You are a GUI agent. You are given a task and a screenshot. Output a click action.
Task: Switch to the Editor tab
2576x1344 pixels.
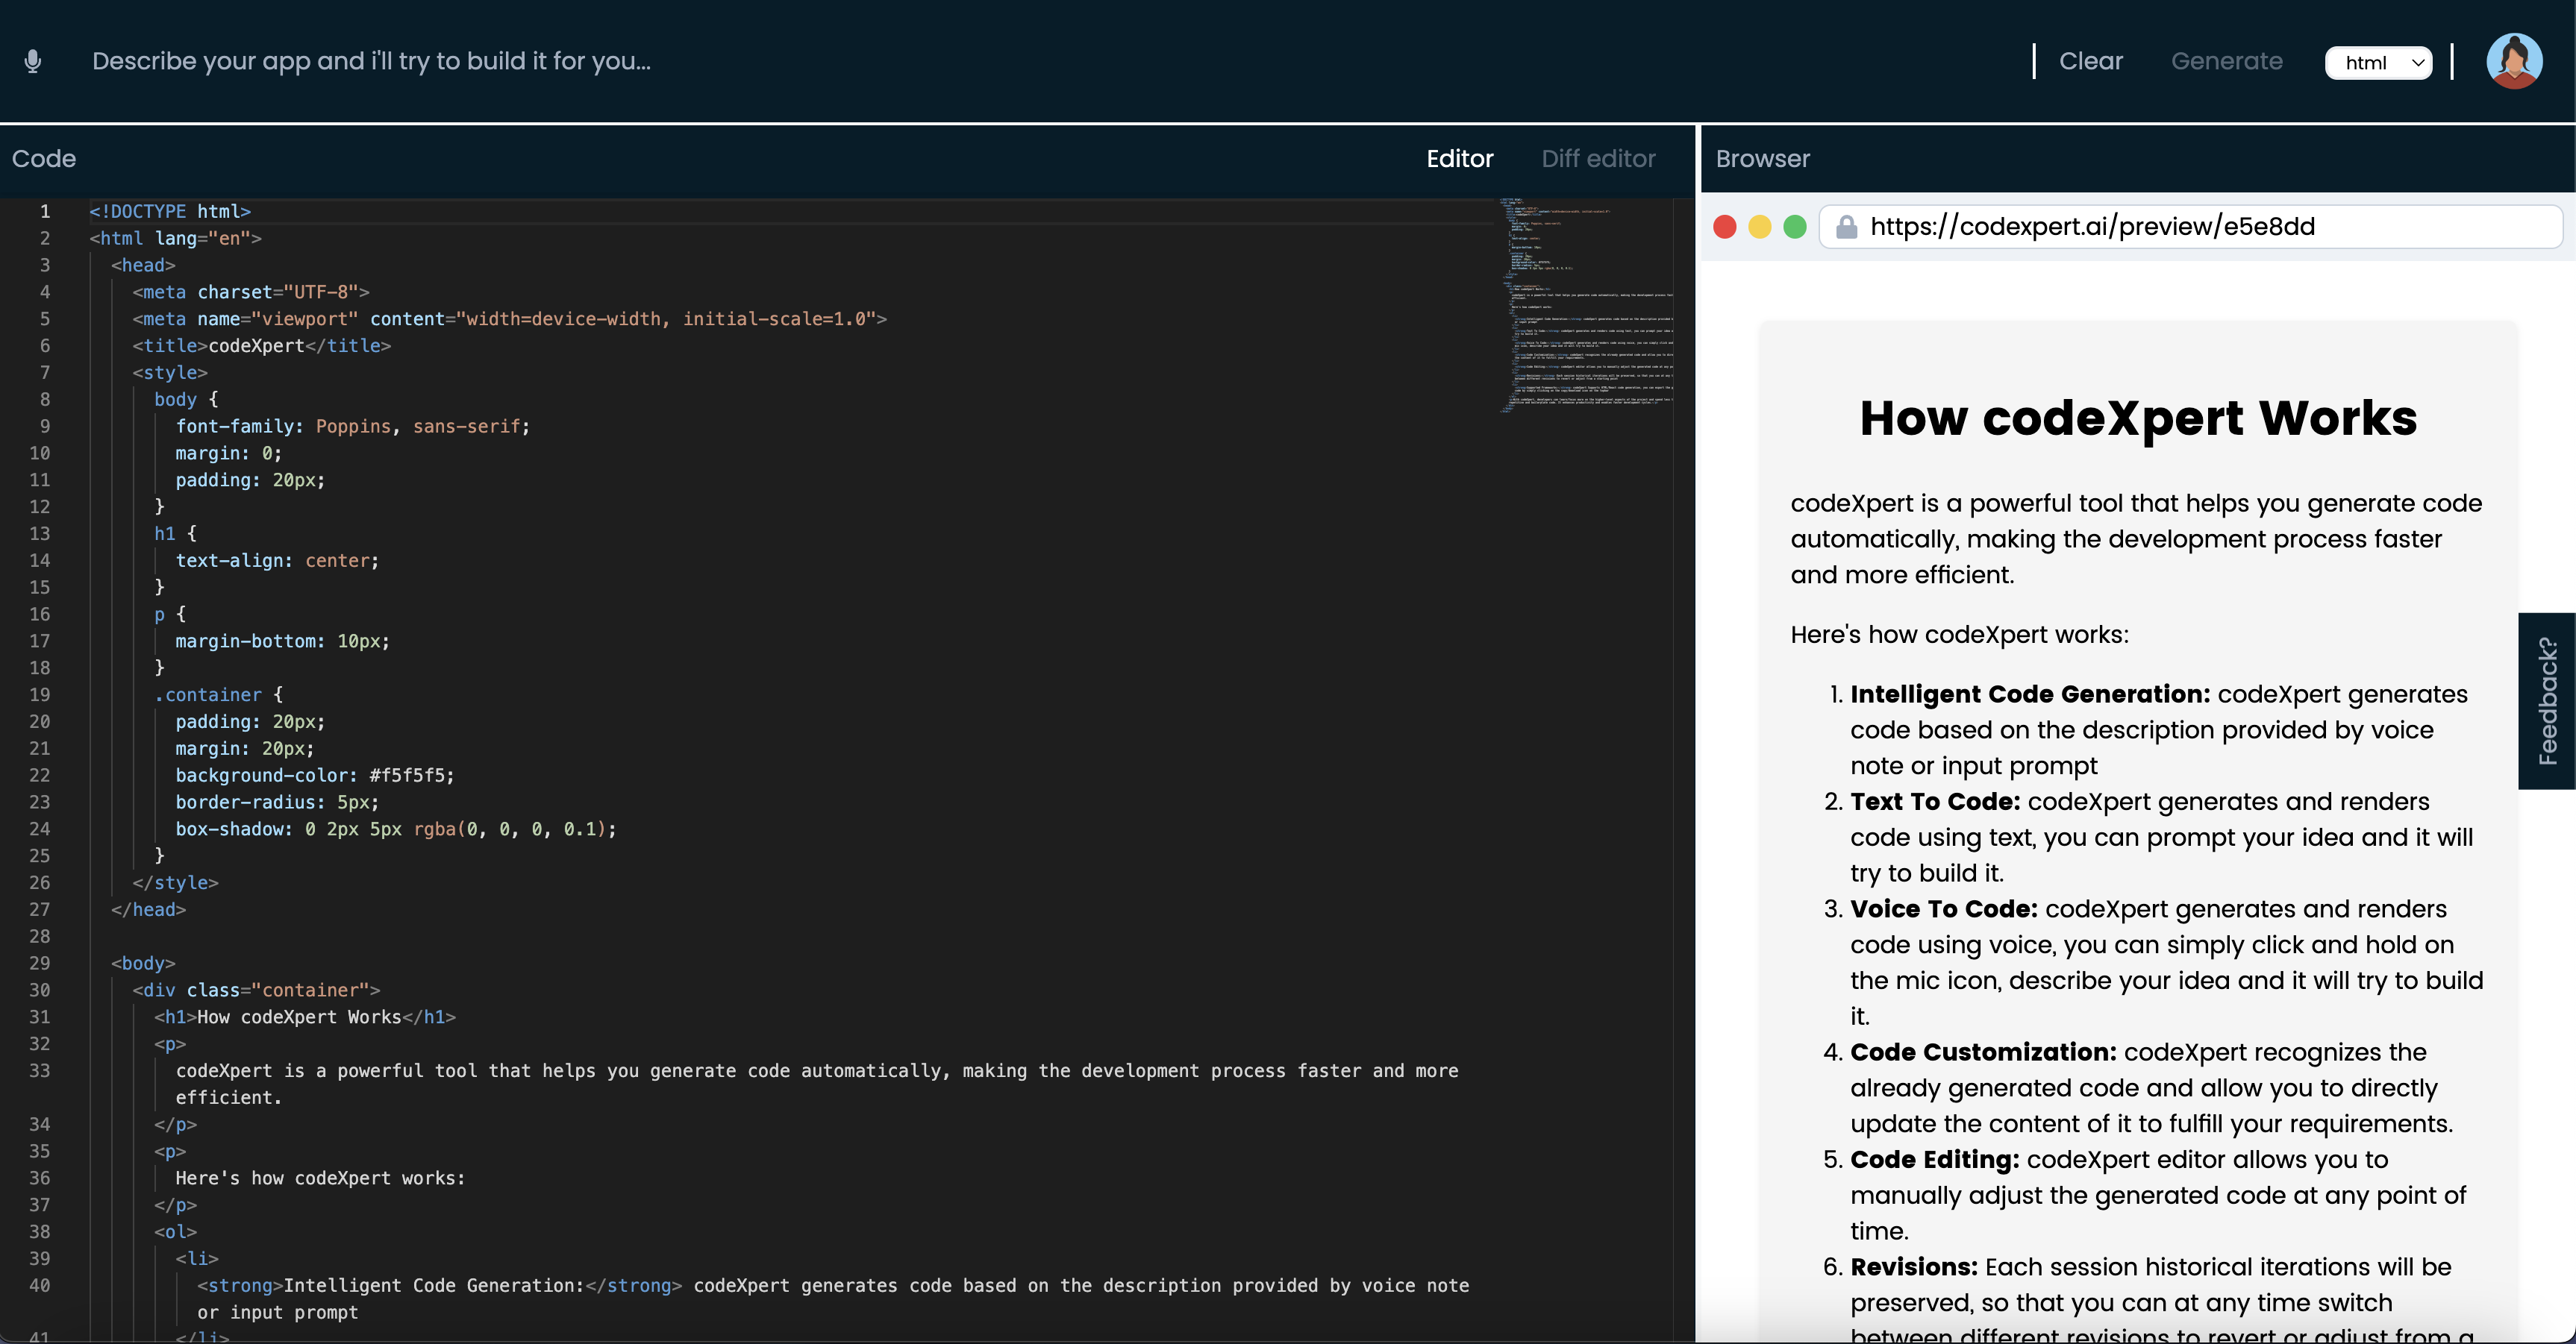tap(1459, 159)
